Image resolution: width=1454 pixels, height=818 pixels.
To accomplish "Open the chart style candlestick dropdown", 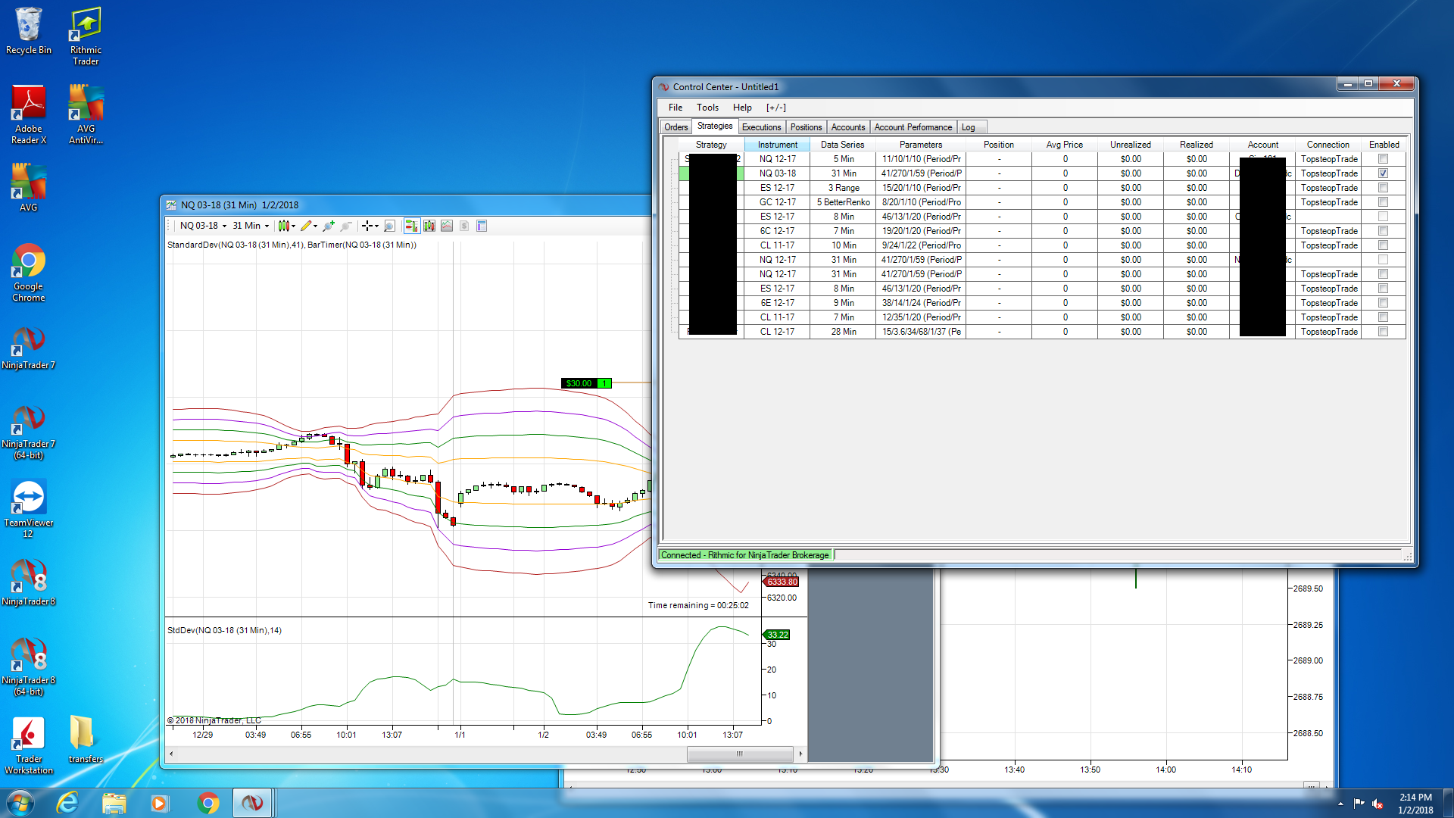I will pos(286,226).
